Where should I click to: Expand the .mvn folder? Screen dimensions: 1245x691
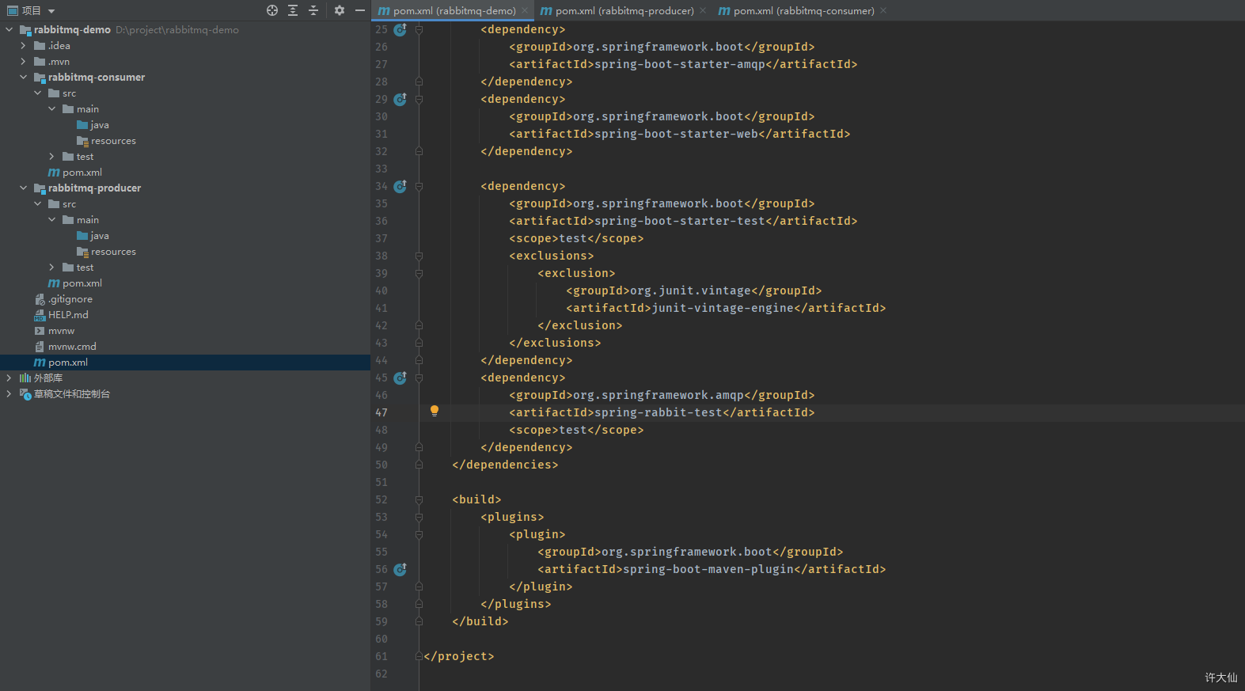pos(24,61)
